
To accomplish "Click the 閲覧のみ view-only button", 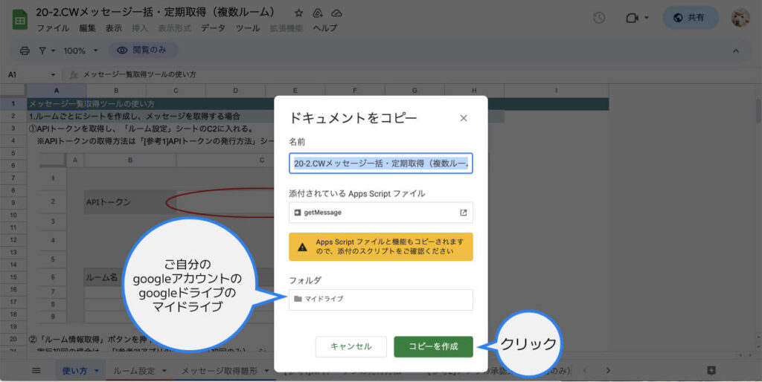I will click(x=143, y=50).
